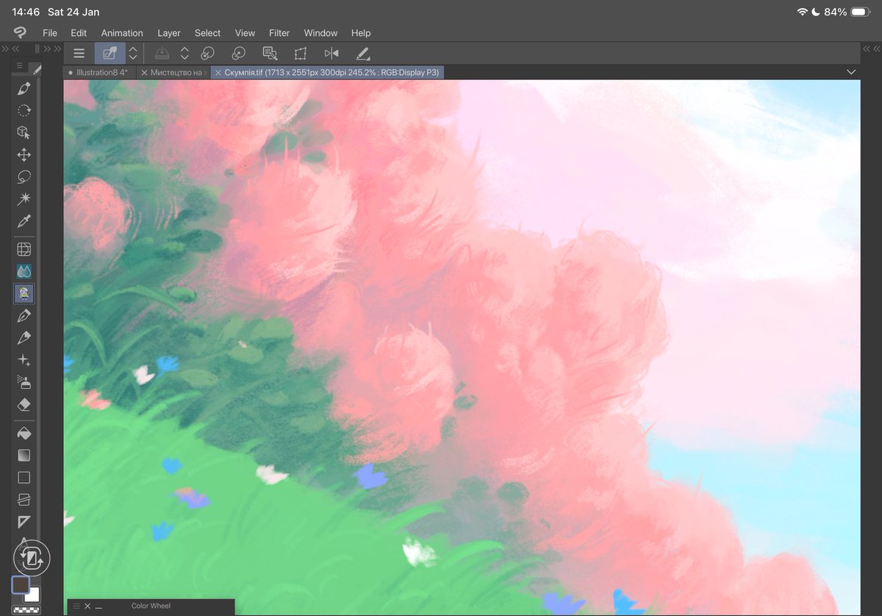Close the Мистецтво на tab
Image resolution: width=882 pixels, height=616 pixels.
[144, 73]
